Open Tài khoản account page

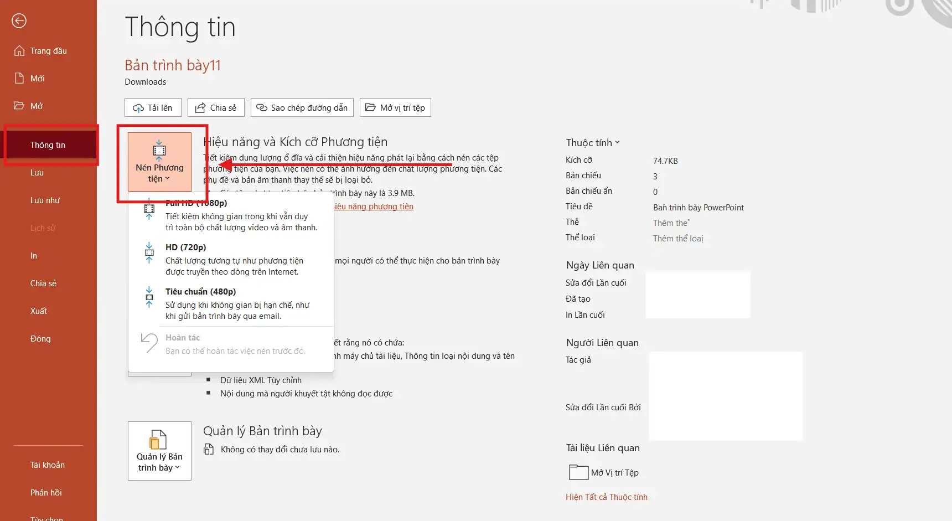47,465
